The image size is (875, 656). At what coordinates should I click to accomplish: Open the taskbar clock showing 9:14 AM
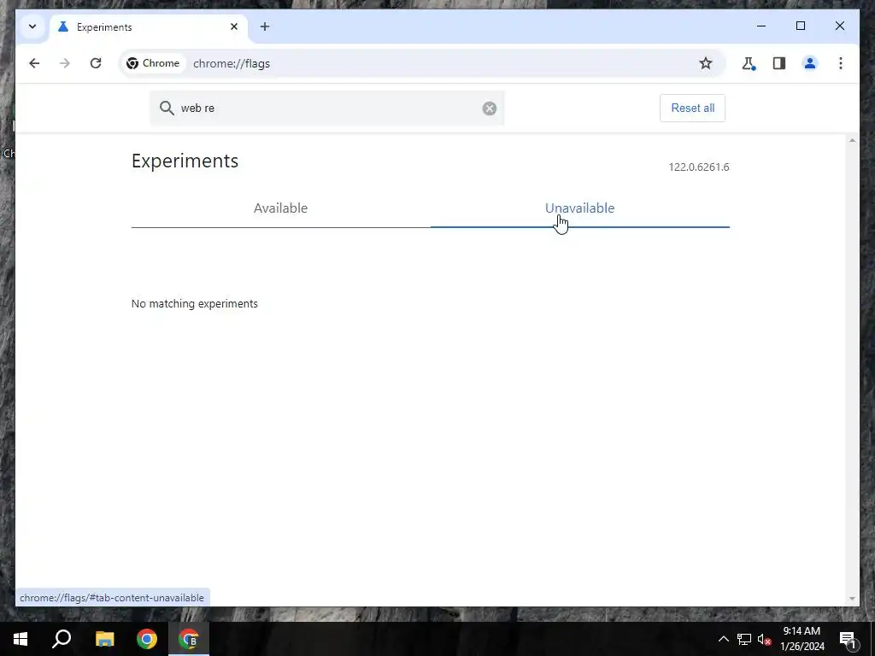(x=802, y=639)
